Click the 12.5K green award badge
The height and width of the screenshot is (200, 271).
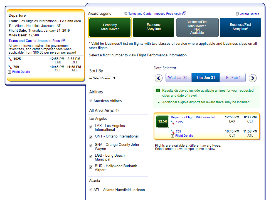point(162,122)
